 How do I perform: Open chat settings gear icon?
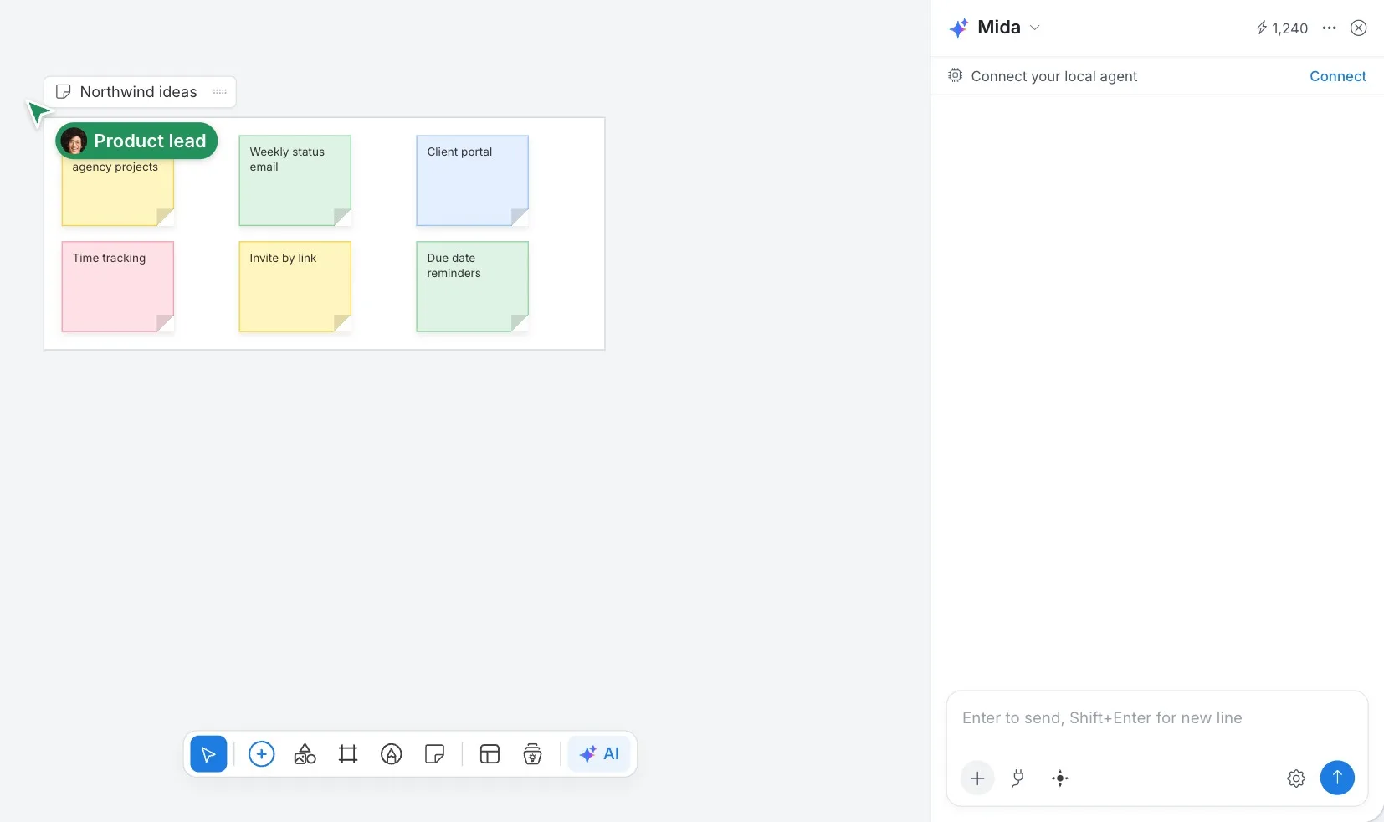(x=1296, y=778)
